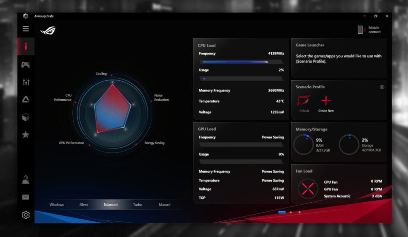Click the Game Launcher heading
408x237 pixels.
click(310, 45)
